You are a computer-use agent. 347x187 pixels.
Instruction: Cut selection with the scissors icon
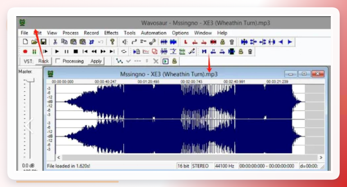[55, 41]
